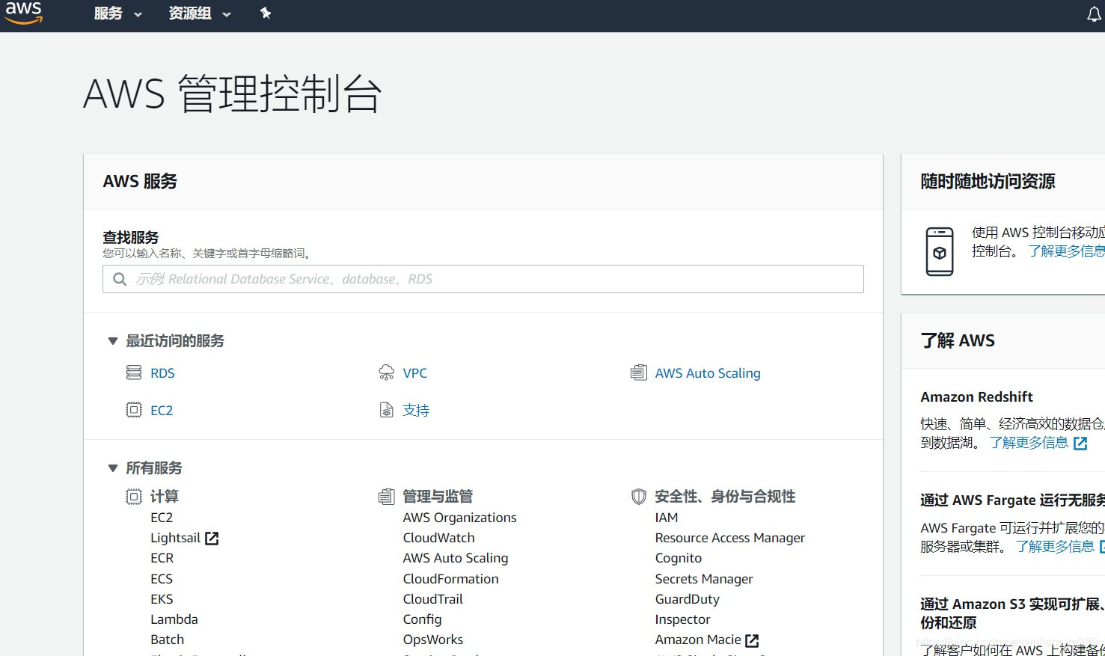1105x656 pixels.
Task: Click the Amazon Macie external link icon
Action: tap(752, 640)
